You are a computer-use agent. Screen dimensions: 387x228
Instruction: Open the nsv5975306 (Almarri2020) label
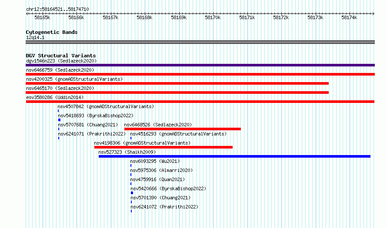pyautogui.click(x=161, y=170)
